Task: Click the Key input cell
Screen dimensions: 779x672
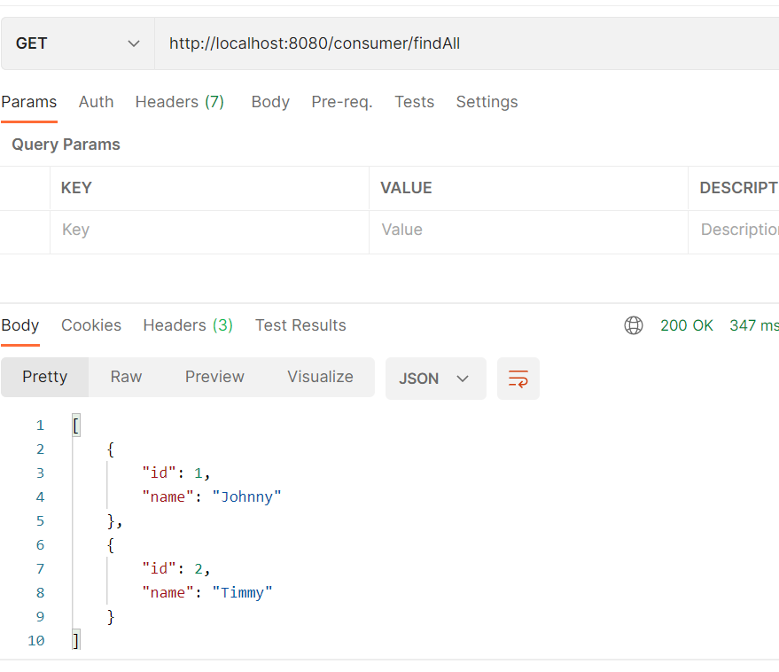Action: 209,232
